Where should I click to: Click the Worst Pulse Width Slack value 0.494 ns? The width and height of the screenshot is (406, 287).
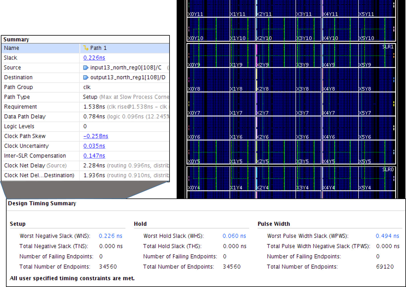(387, 236)
